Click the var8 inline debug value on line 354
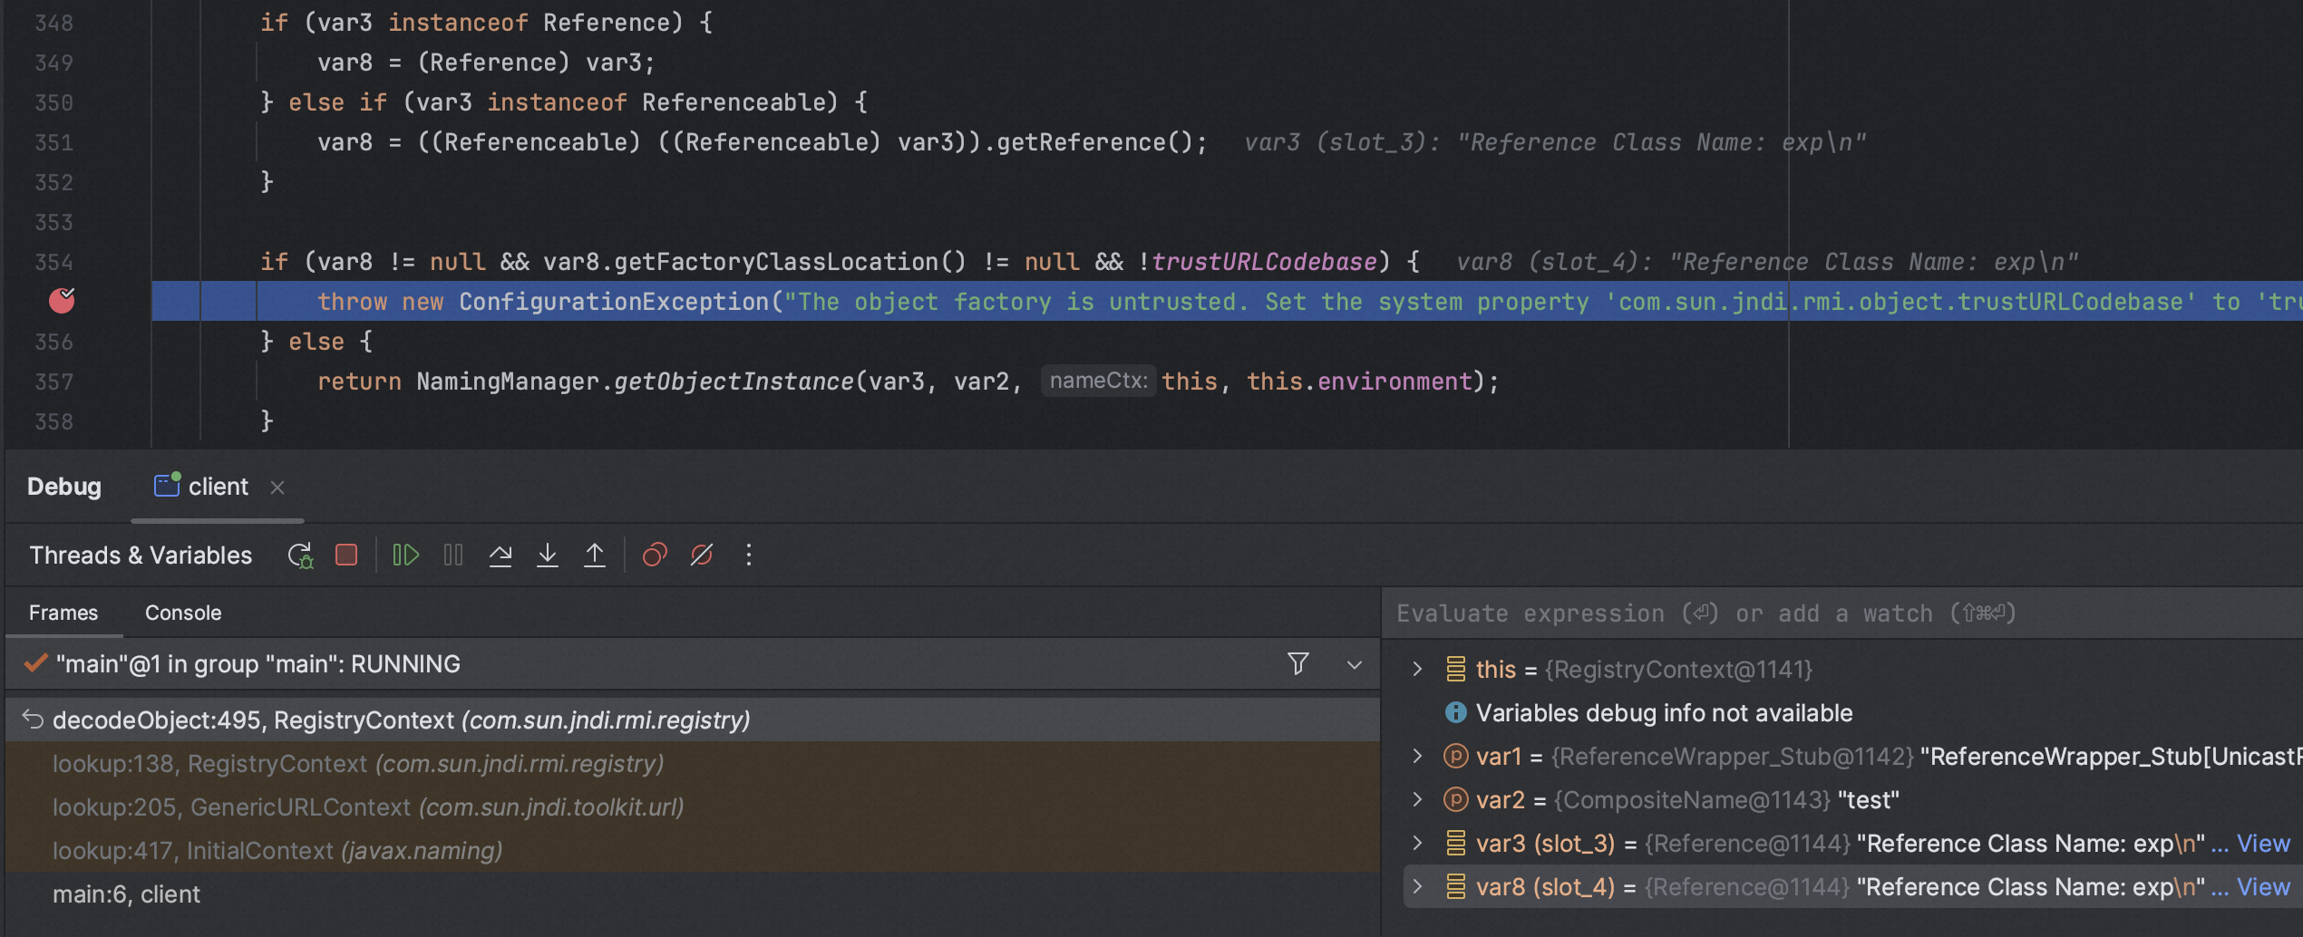The image size is (2303, 937). [x=1767, y=262]
